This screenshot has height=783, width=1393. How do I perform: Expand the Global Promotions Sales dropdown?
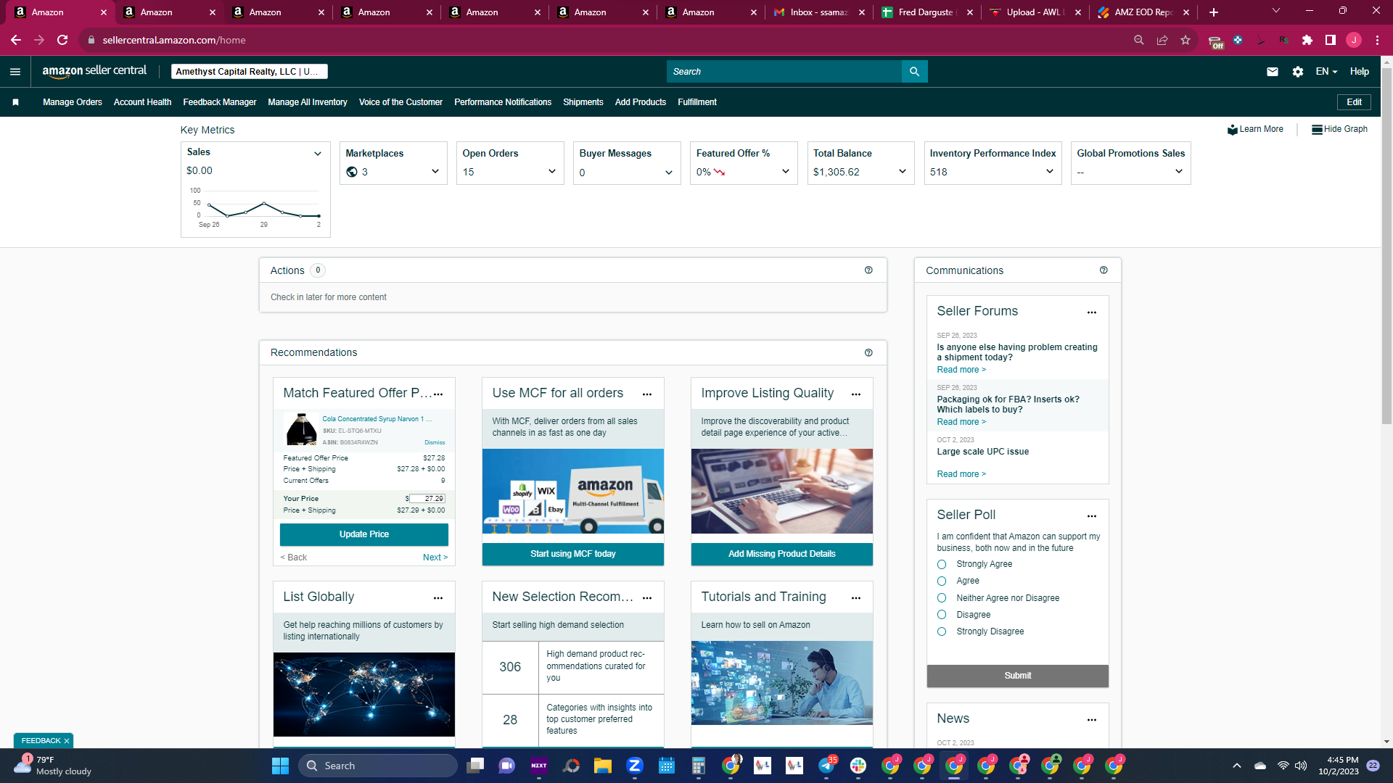[1179, 172]
